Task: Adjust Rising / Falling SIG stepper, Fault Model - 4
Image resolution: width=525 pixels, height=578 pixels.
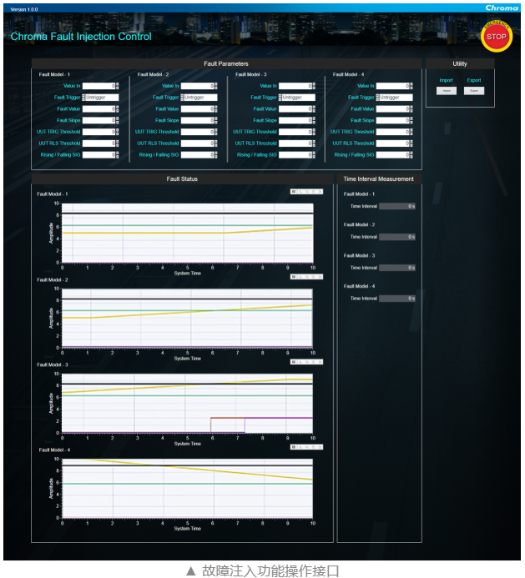Action: [x=411, y=155]
